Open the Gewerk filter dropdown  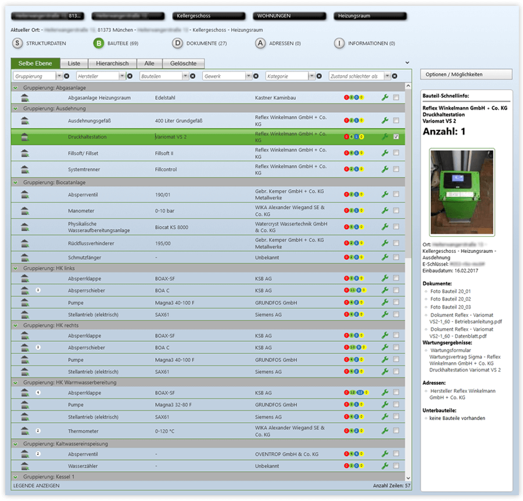(249, 76)
